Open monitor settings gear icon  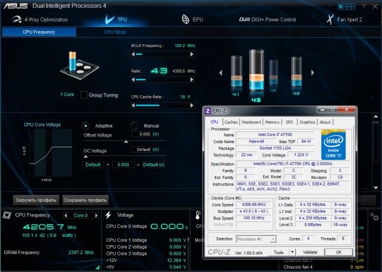pos(374,217)
